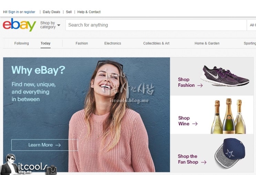
Task: Click the eBay logo
Action: point(19,25)
